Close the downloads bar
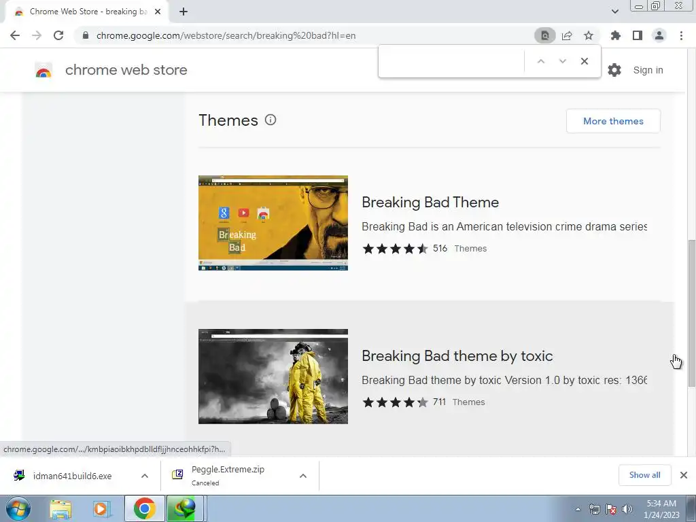This screenshot has width=696, height=522. point(684,475)
